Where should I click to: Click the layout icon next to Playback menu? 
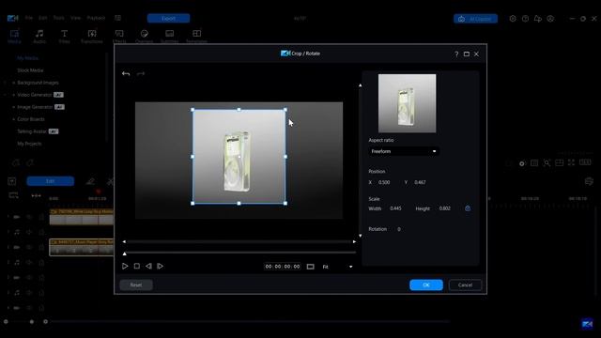click(118, 18)
